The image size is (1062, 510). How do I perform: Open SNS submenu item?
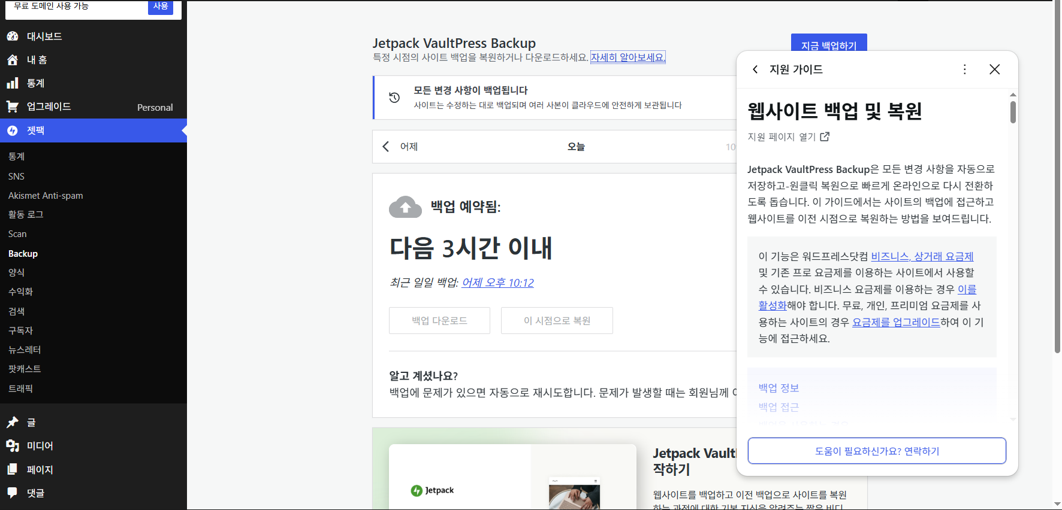(x=16, y=177)
